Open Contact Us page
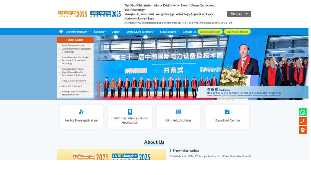The height and width of the screenshot is (175, 311). point(189,32)
